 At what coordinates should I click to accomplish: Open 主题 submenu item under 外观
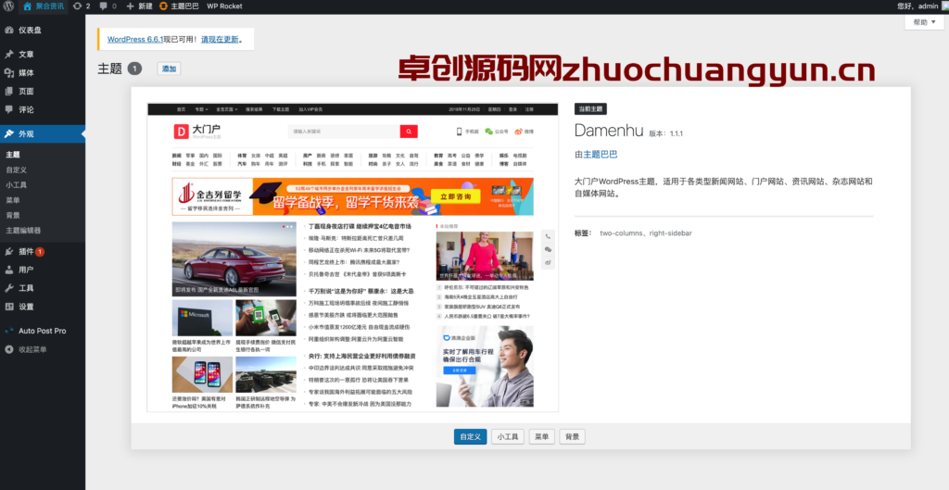pos(13,155)
